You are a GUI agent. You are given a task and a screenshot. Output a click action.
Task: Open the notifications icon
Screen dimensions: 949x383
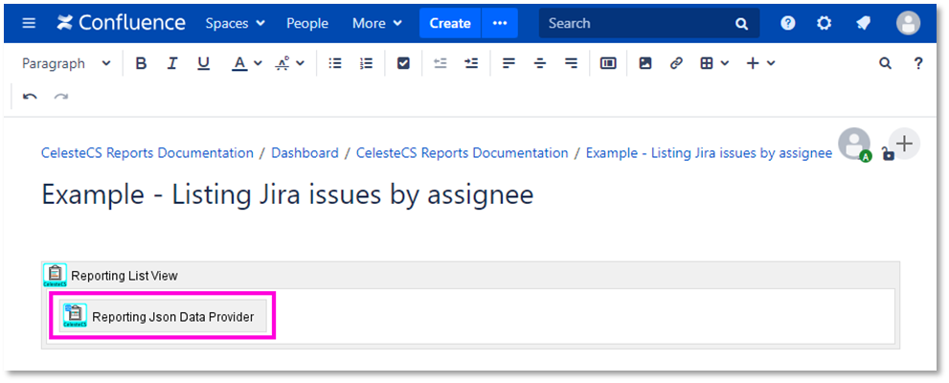click(863, 24)
